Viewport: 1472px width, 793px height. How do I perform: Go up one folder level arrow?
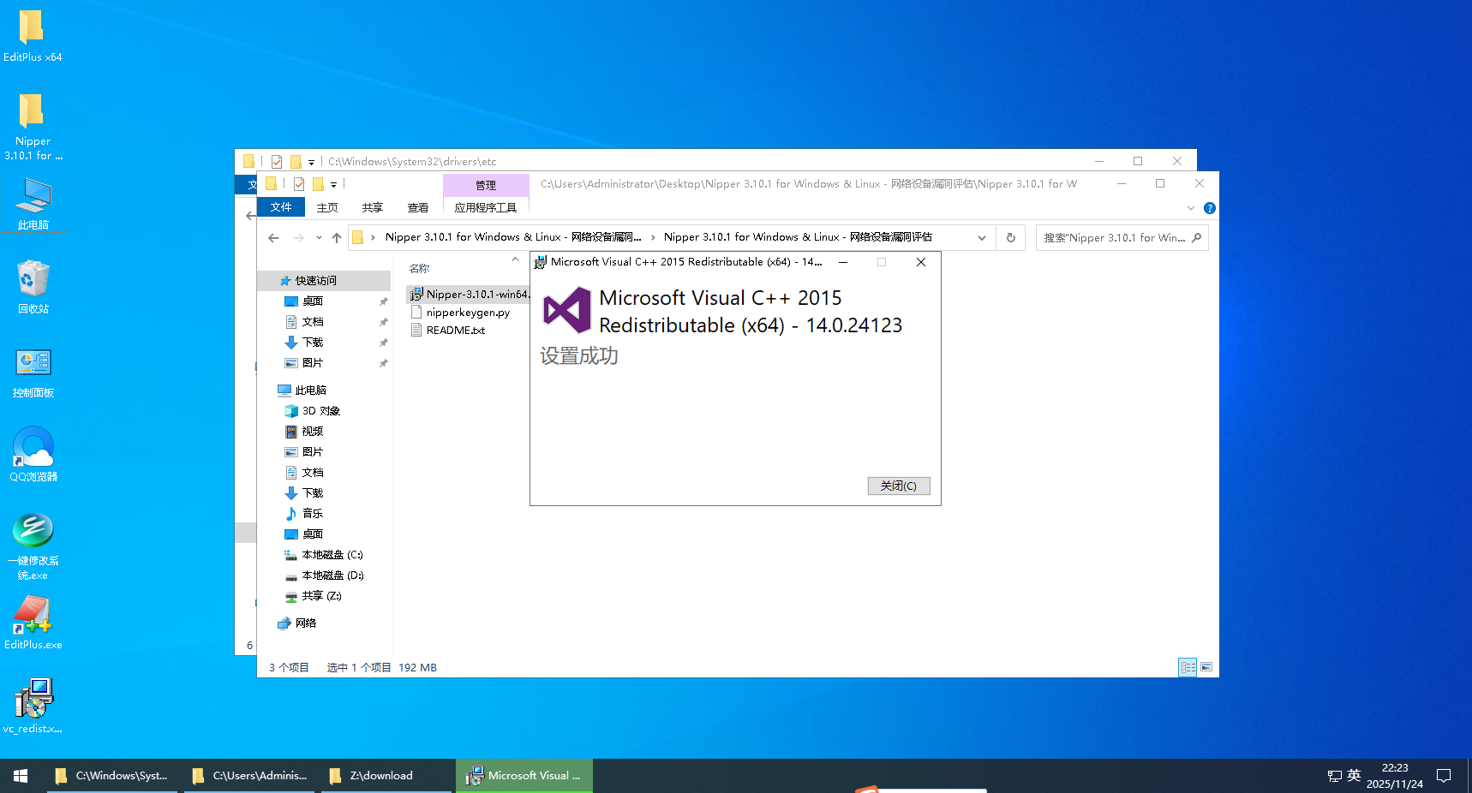[337, 237]
